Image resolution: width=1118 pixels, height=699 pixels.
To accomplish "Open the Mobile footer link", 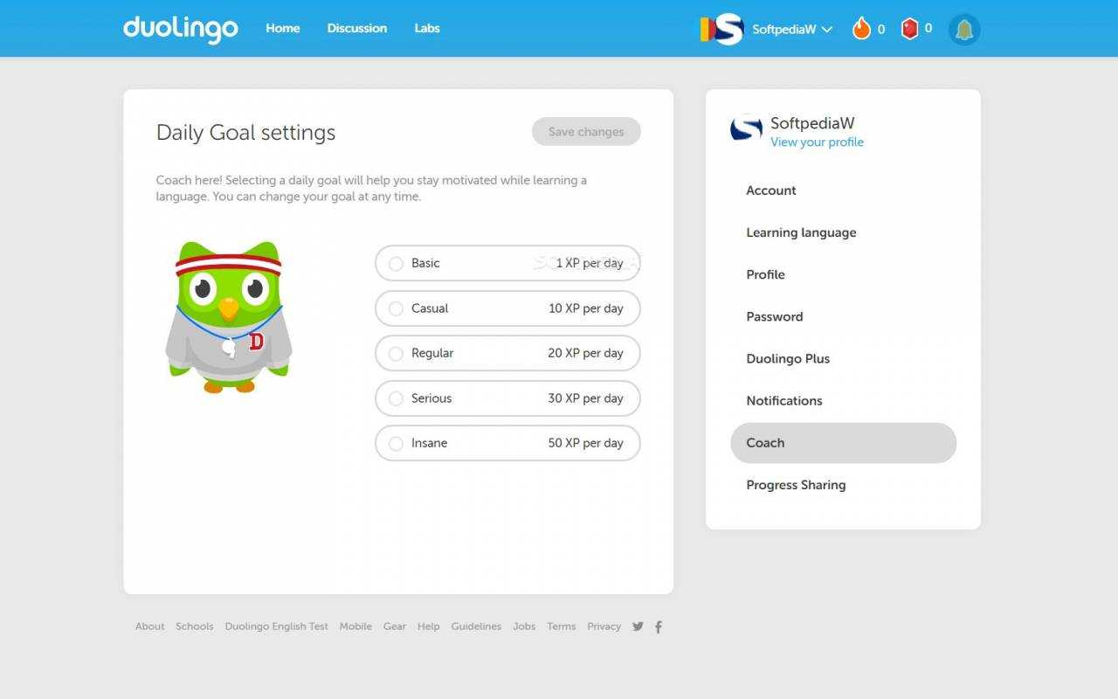I will click(x=355, y=626).
